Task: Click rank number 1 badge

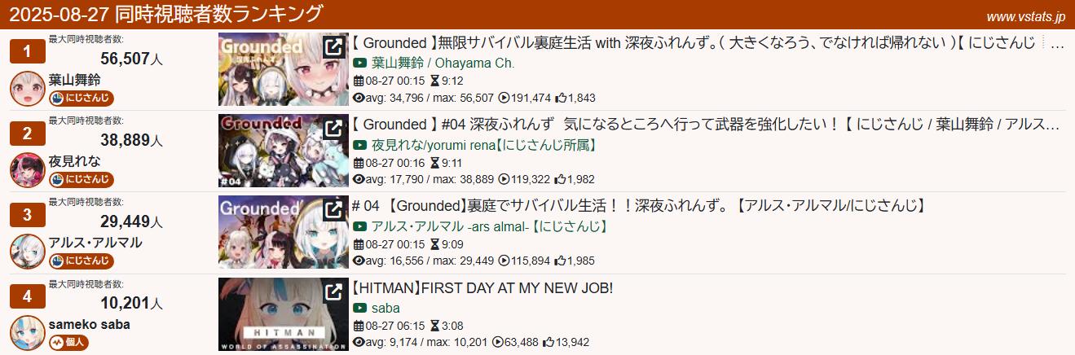Action: (x=26, y=52)
